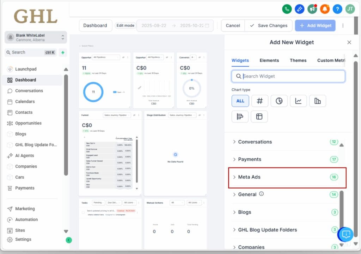361x254 pixels.
Task: Select the line chart type filter
Action: pos(298,101)
